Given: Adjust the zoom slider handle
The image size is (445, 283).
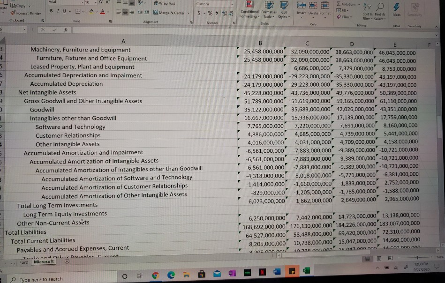Looking at the screenshot, I should [x=417, y=258].
